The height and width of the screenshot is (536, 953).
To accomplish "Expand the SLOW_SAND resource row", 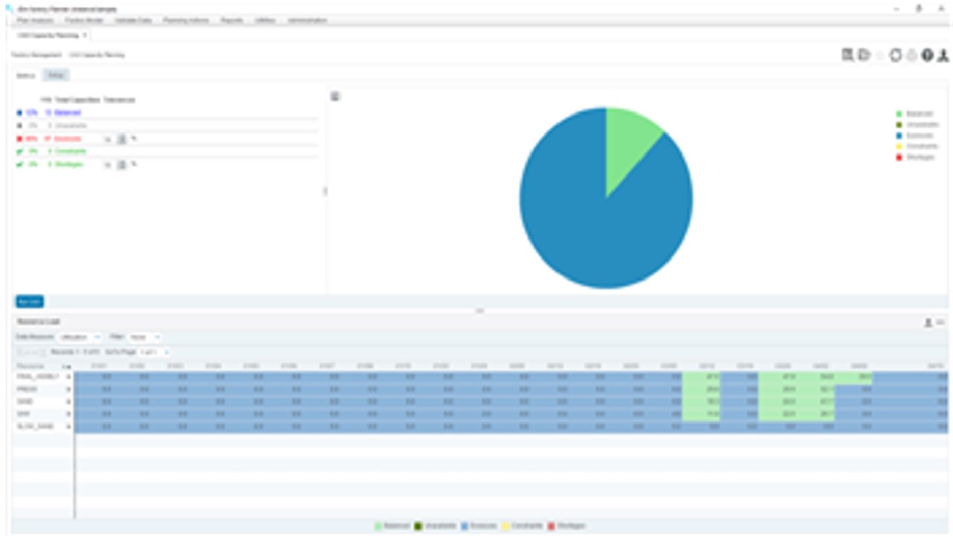I will click(68, 427).
